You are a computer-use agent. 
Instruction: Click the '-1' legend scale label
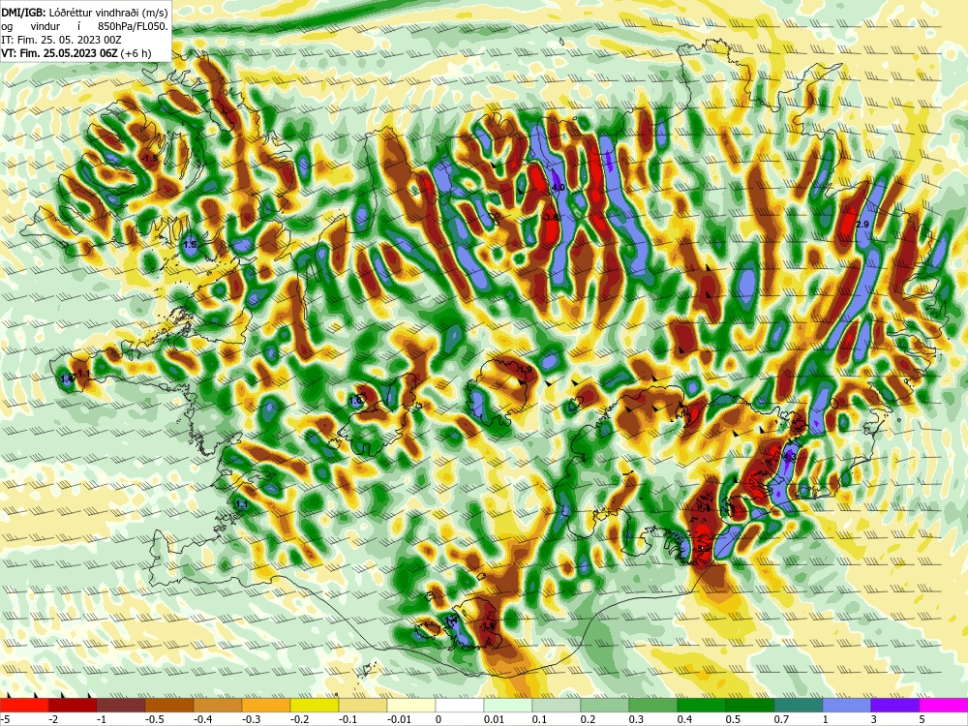point(102,719)
